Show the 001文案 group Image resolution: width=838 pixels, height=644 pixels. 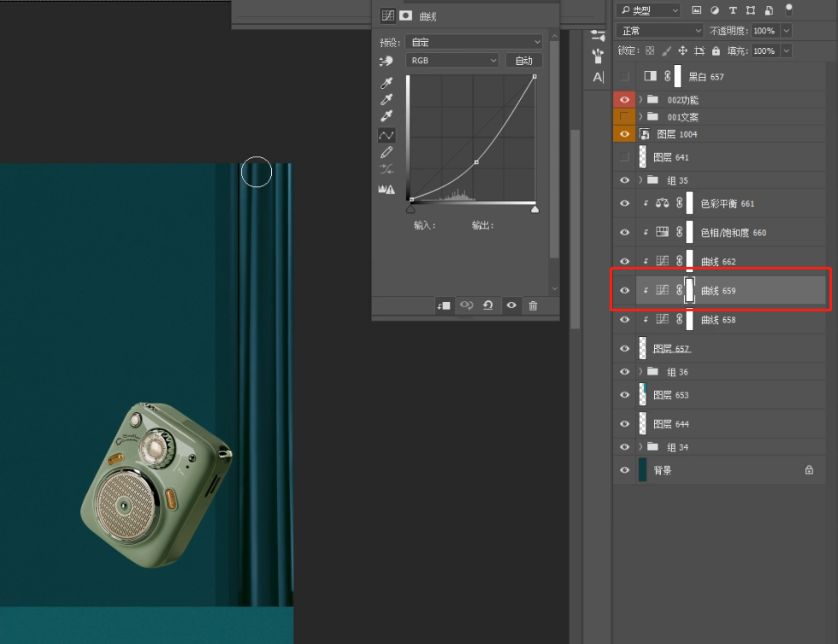(624, 116)
